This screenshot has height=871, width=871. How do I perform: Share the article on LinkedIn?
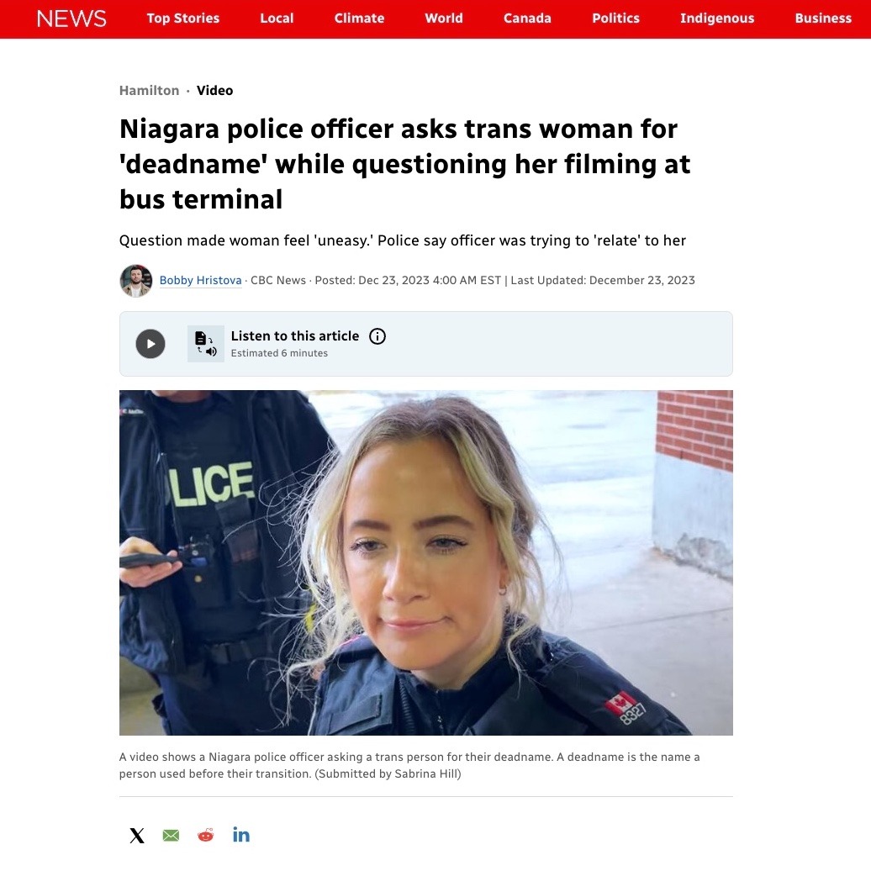point(241,835)
